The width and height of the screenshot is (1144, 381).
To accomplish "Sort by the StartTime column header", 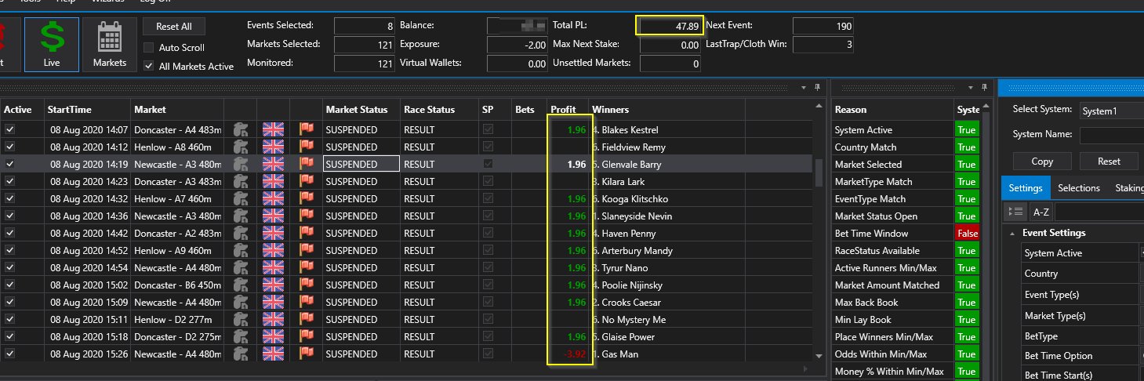I will [x=87, y=110].
